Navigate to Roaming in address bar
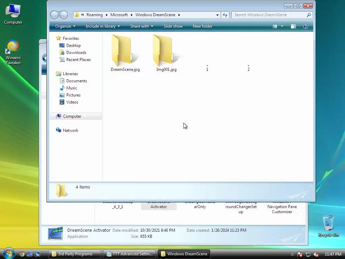Viewport: 345px width, 259px height. (x=94, y=15)
